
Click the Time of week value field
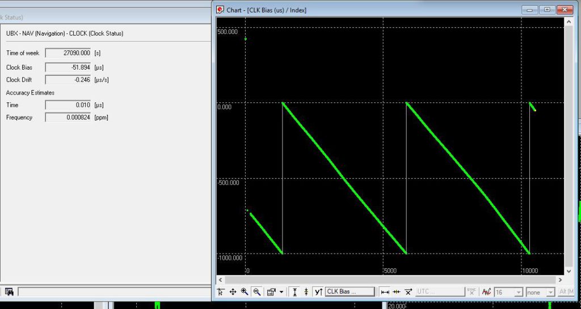pos(68,53)
